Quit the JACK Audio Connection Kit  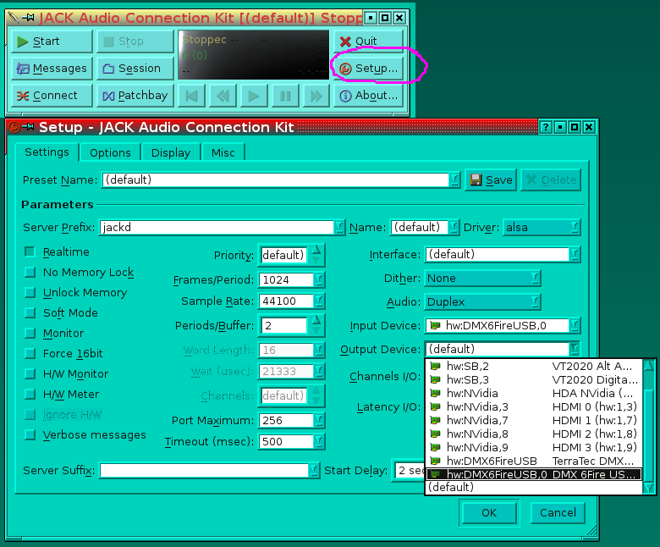(368, 41)
